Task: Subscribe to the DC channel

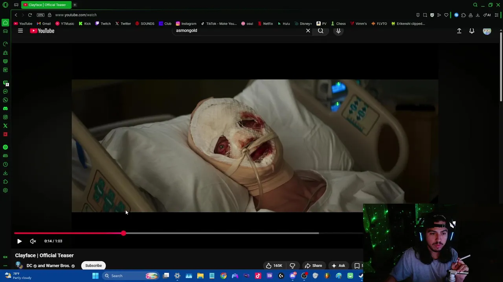Action: pos(94,266)
